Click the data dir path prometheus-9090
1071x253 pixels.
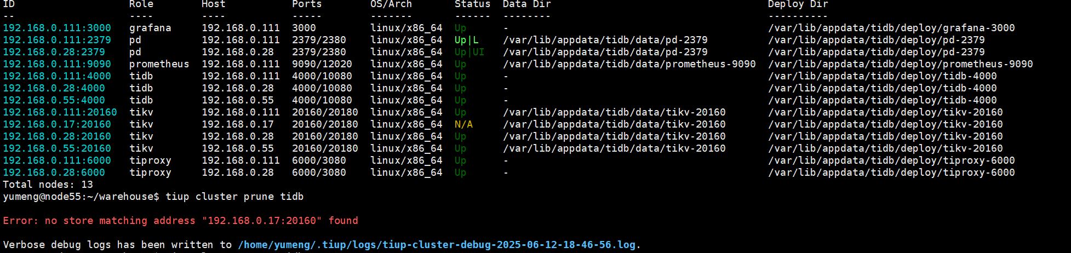(x=629, y=64)
